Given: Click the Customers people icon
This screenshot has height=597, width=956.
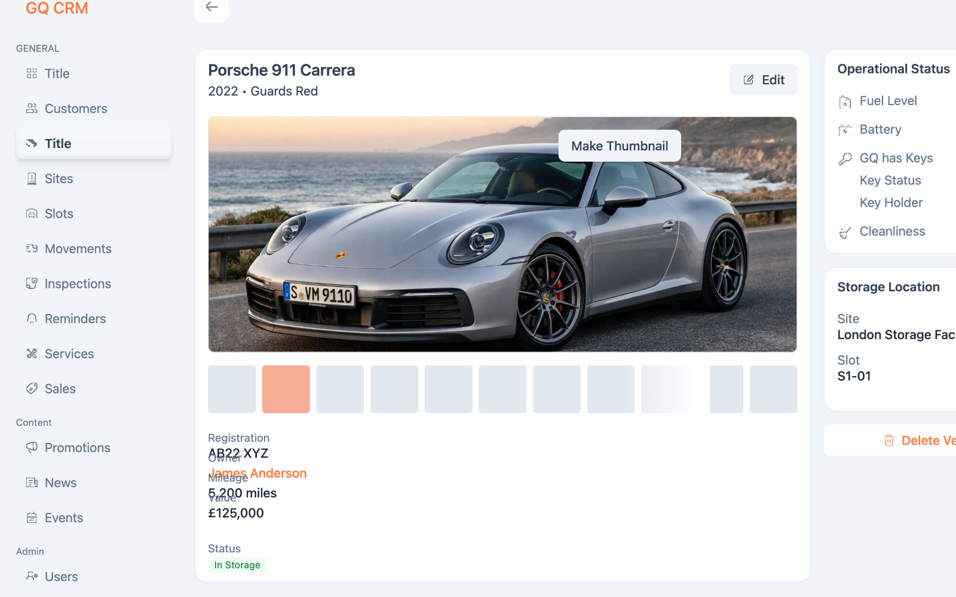Looking at the screenshot, I should pos(32,108).
